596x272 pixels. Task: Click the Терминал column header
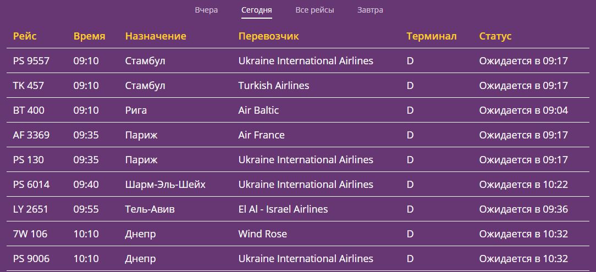pos(431,36)
